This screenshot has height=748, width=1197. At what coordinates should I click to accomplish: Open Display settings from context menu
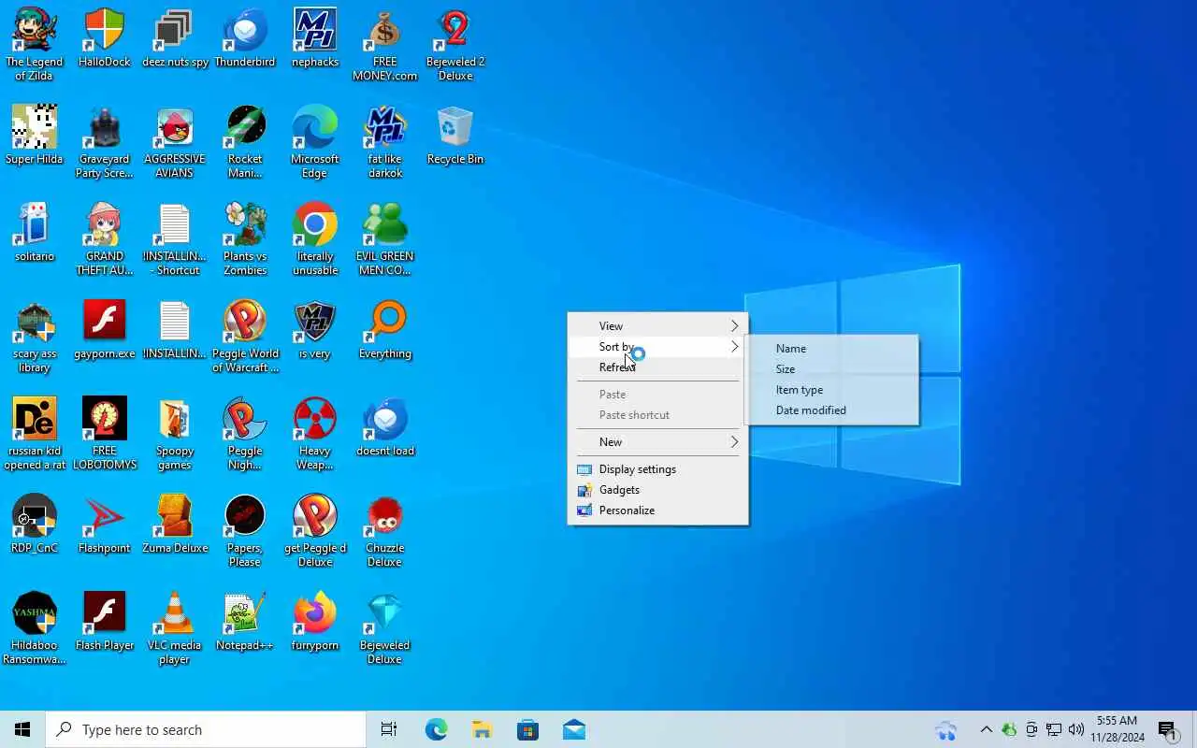click(657, 468)
